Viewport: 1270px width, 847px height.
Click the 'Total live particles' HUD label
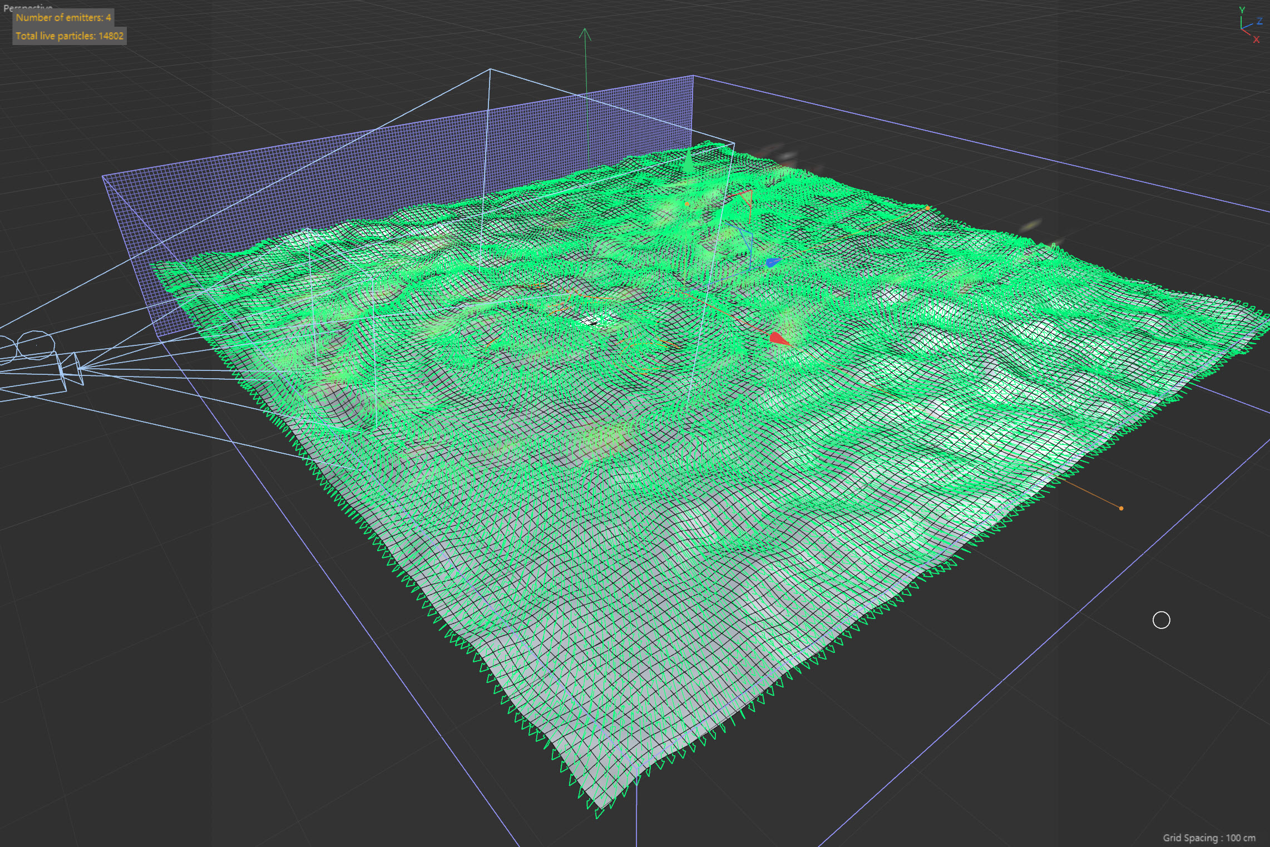(x=70, y=36)
